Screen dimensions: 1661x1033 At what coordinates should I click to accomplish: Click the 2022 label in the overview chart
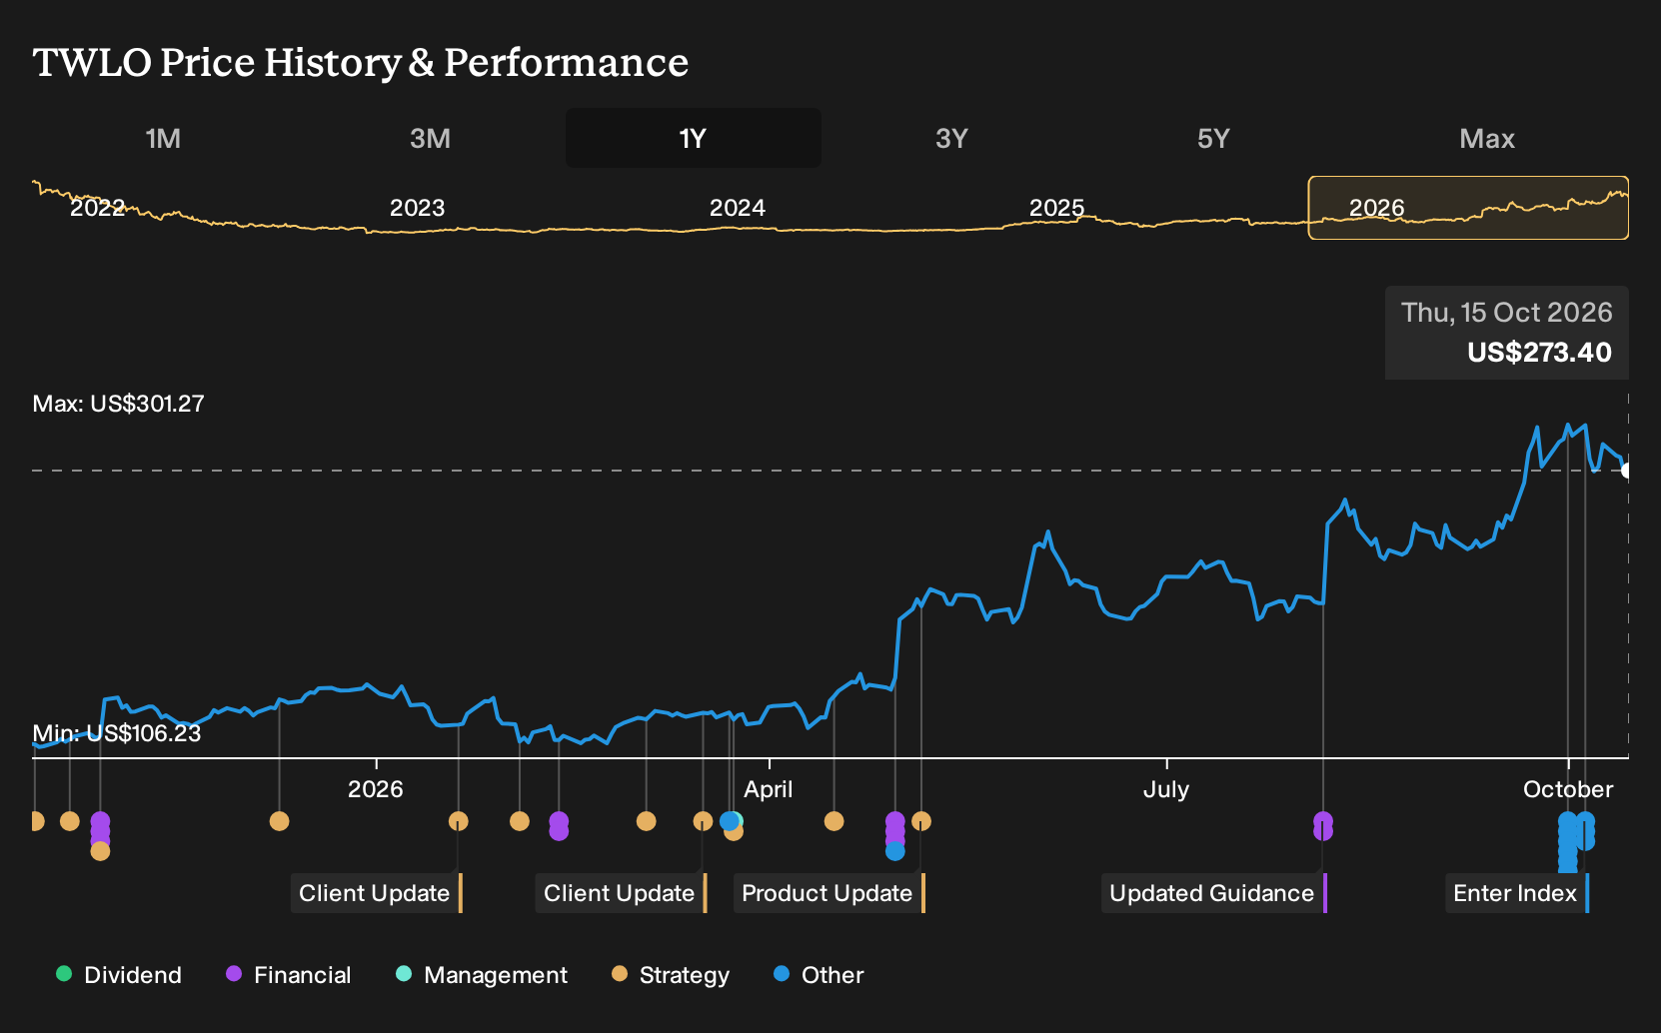click(97, 208)
